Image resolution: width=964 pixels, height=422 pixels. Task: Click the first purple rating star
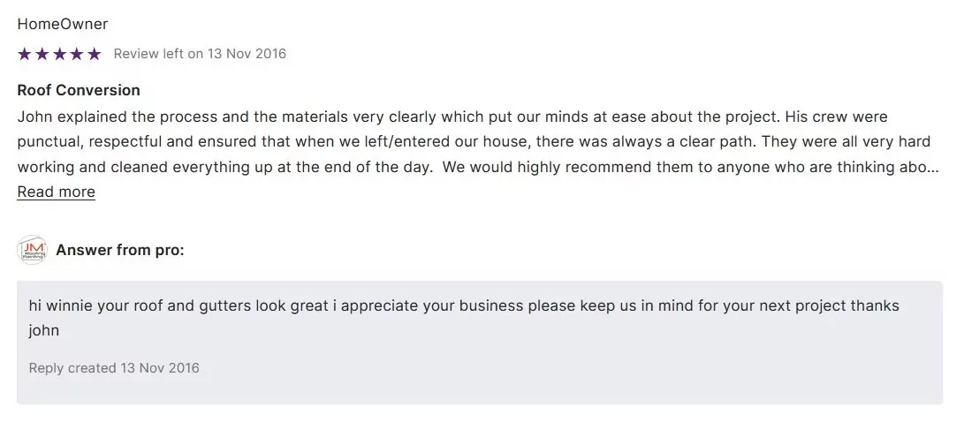click(25, 54)
